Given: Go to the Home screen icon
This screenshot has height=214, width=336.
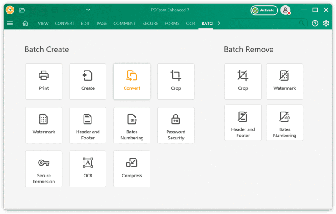Looking at the screenshot, I should pos(25,23).
